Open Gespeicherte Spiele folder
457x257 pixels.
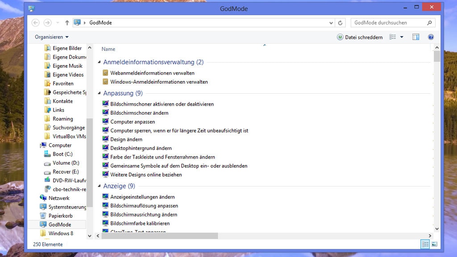(65, 92)
